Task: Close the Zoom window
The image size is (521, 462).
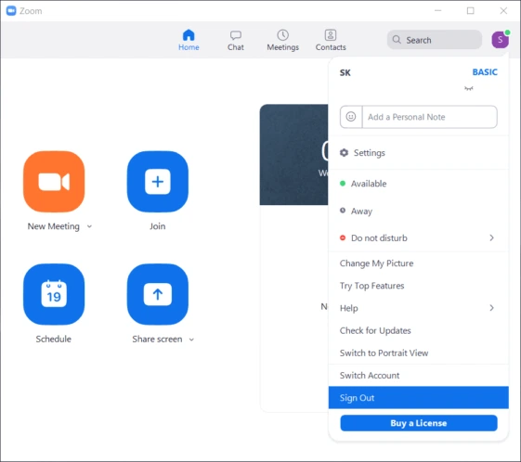Action: tap(503, 11)
